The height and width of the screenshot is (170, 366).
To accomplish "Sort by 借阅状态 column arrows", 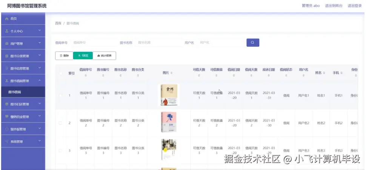I will (x=286, y=76).
